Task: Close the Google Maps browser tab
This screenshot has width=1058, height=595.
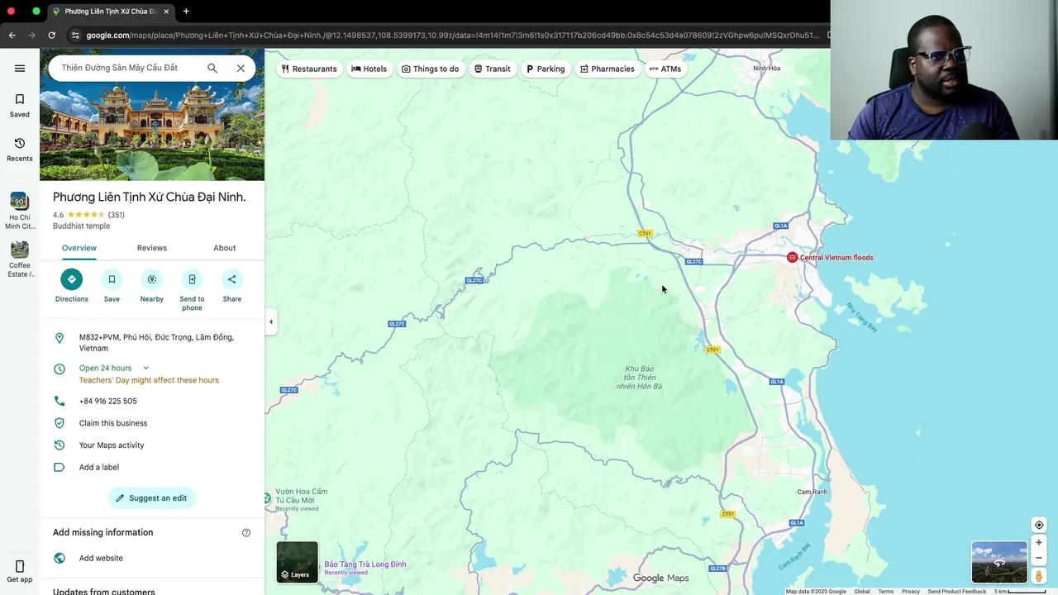Action: 166,12
